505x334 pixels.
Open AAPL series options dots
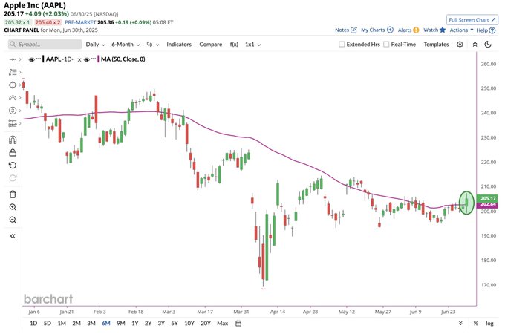[x=39, y=59]
